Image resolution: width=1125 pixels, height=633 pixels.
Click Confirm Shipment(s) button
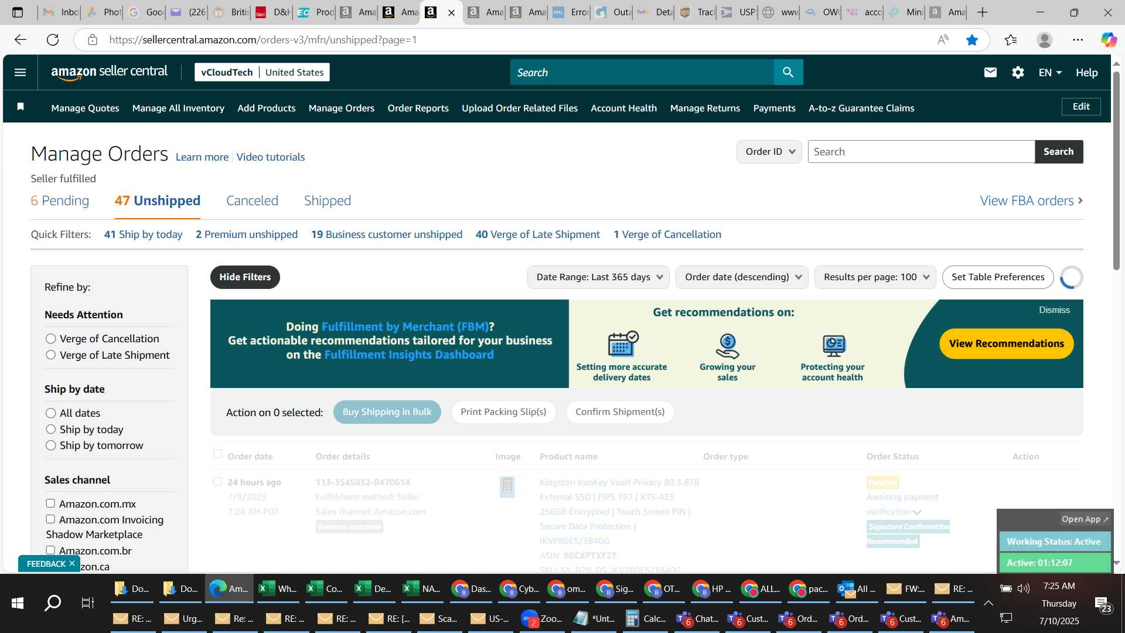tap(620, 412)
